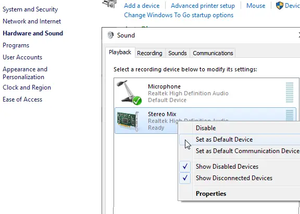Open the Sounds tab

[178, 53]
